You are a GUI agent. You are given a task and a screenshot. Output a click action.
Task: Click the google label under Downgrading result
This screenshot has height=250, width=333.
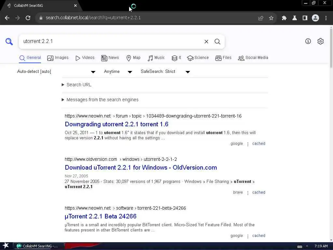tap(237, 144)
